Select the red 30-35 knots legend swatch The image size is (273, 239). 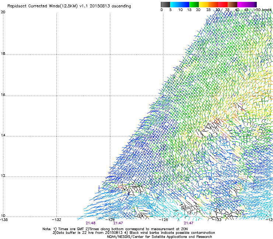coord(223,4)
